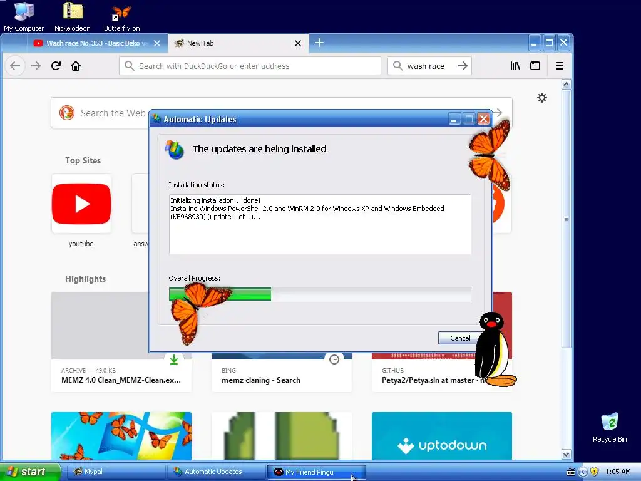Open the Library bookshelf icon
Image resolution: width=641 pixels, height=481 pixels.
click(515, 66)
